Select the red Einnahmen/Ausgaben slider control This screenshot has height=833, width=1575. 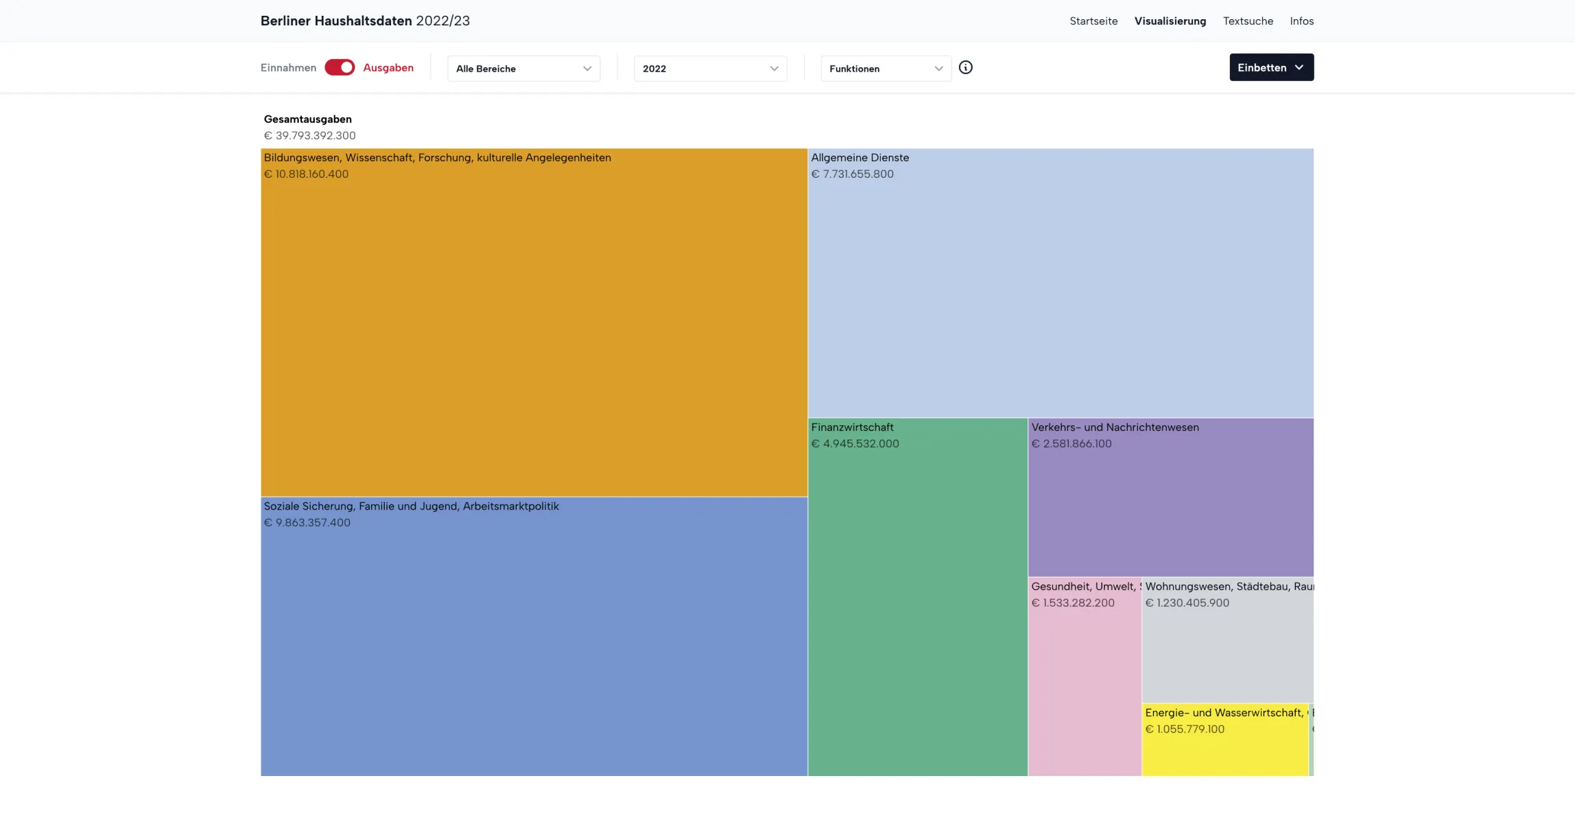click(340, 67)
